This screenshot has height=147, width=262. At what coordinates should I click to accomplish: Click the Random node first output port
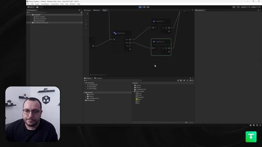[130, 40]
